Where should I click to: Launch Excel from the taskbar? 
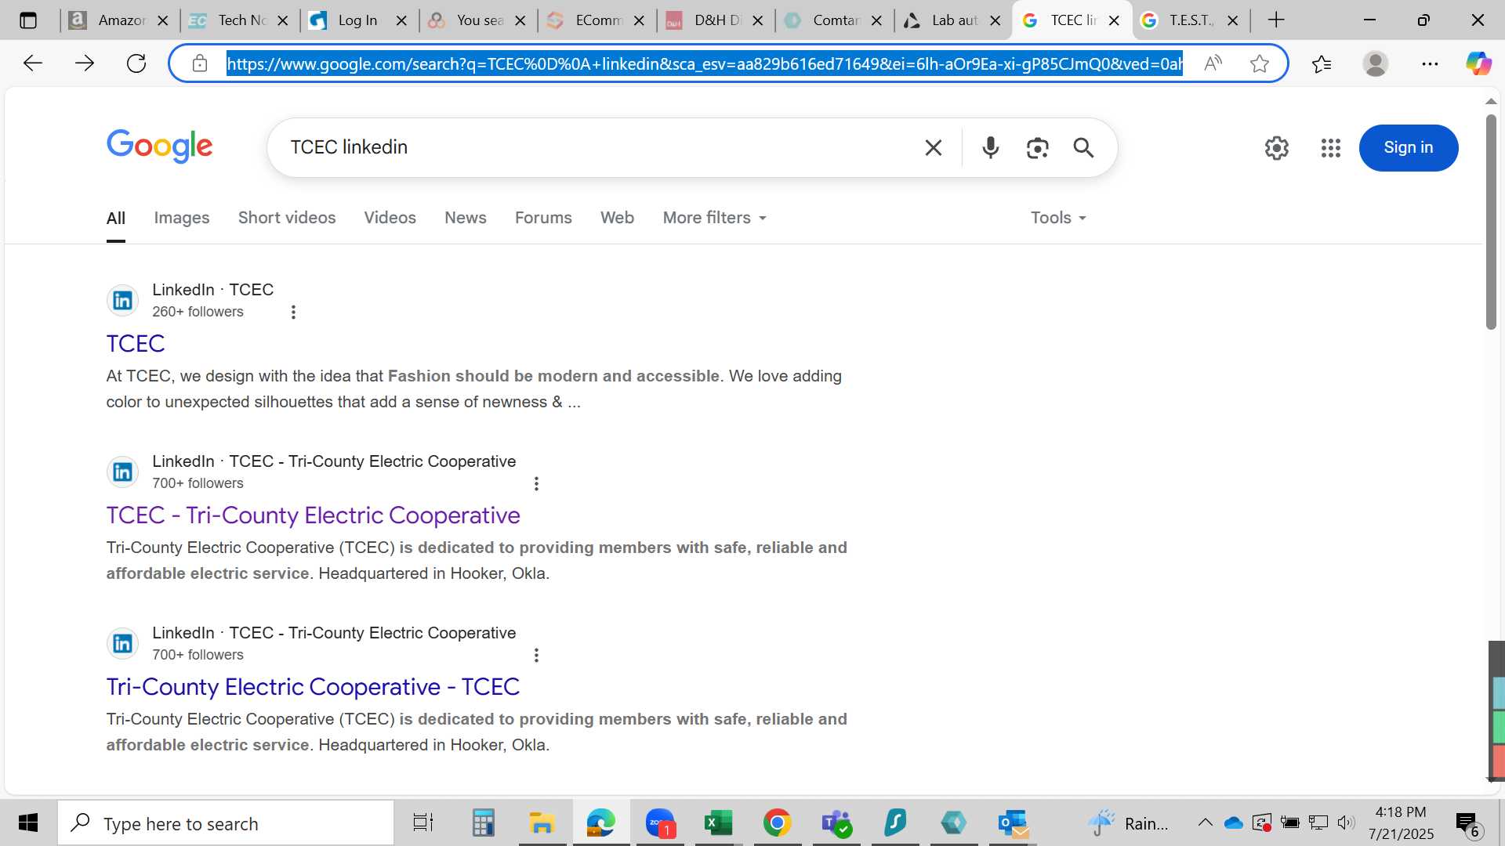point(718,822)
